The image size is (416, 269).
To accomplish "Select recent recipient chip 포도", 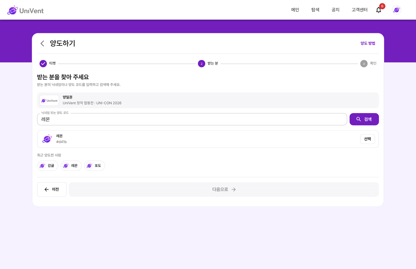I will coord(95,166).
